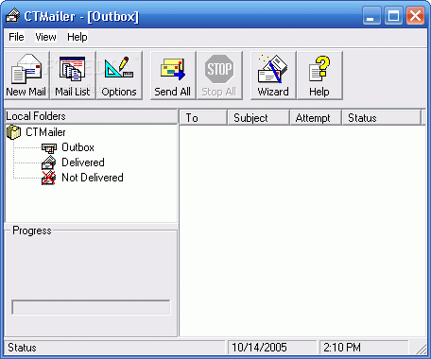Launch the Wizard tool
This screenshot has width=431, height=359.
pos(273,76)
